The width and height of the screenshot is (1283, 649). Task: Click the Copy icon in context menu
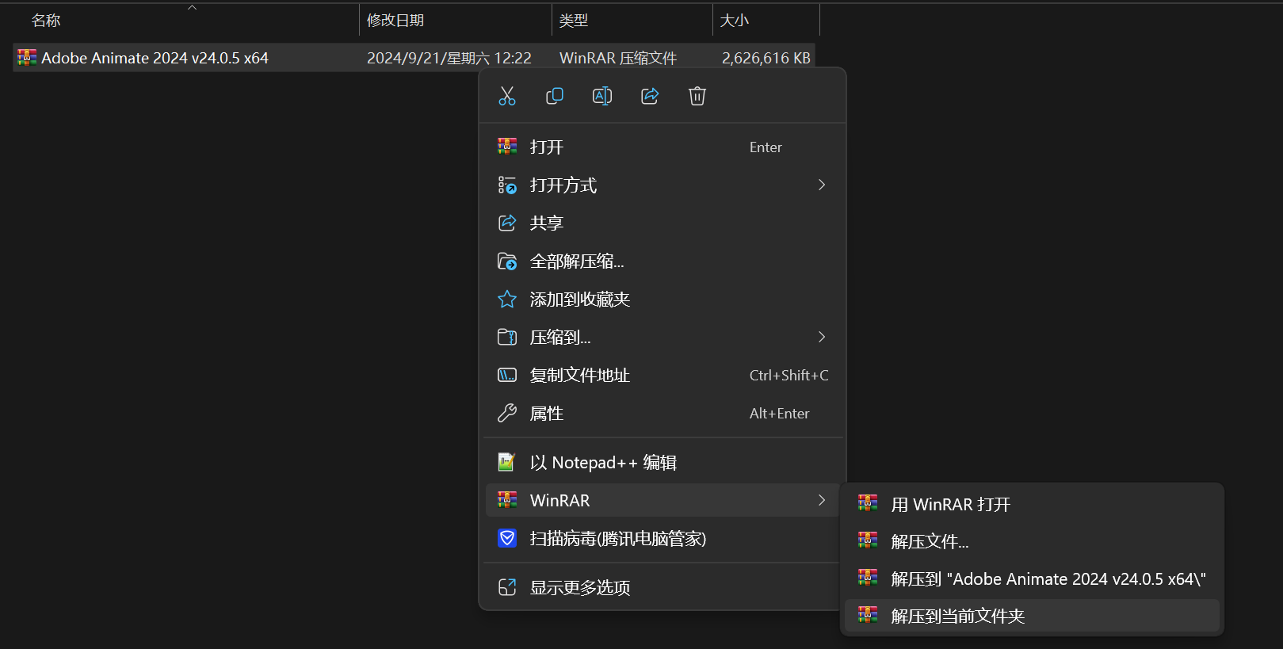click(555, 96)
